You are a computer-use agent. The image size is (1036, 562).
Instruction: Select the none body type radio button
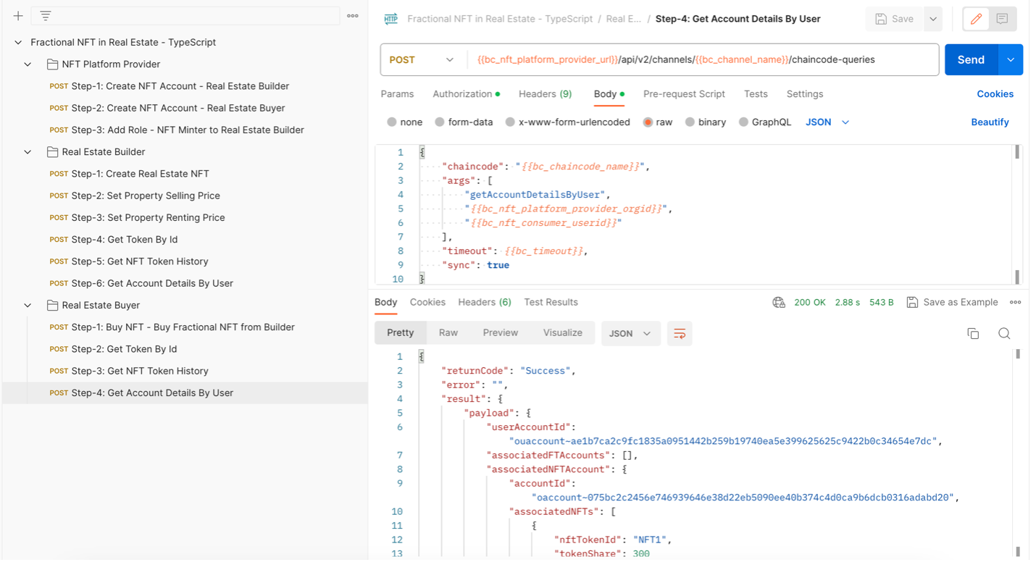point(392,122)
